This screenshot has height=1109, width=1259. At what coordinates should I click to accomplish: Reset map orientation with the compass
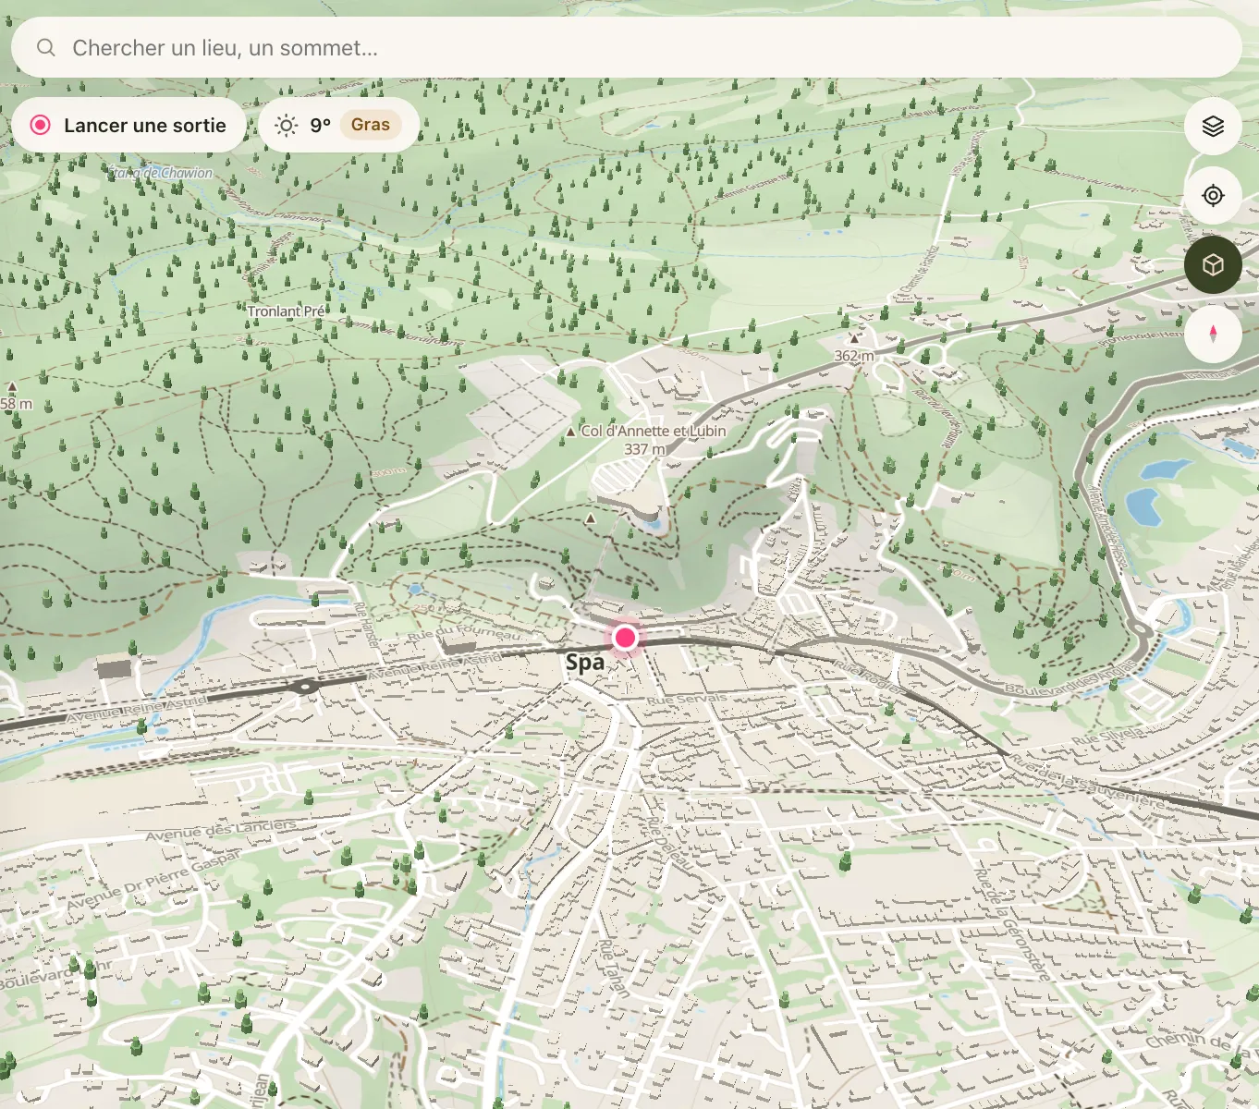click(1213, 335)
